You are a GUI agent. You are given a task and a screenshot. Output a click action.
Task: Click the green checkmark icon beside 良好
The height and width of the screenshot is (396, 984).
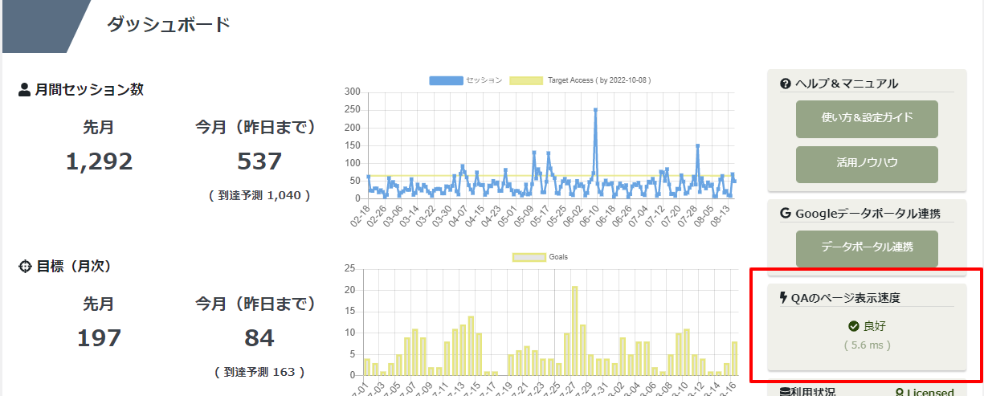[x=854, y=326]
